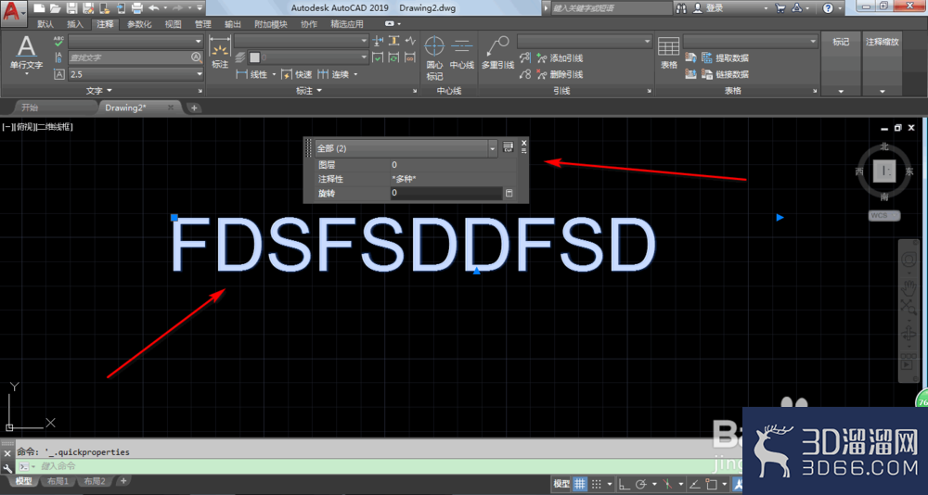The height and width of the screenshot is (495, 928).
Task: Switch to the 输出 ribbon tab
Action: pos(233,24)
